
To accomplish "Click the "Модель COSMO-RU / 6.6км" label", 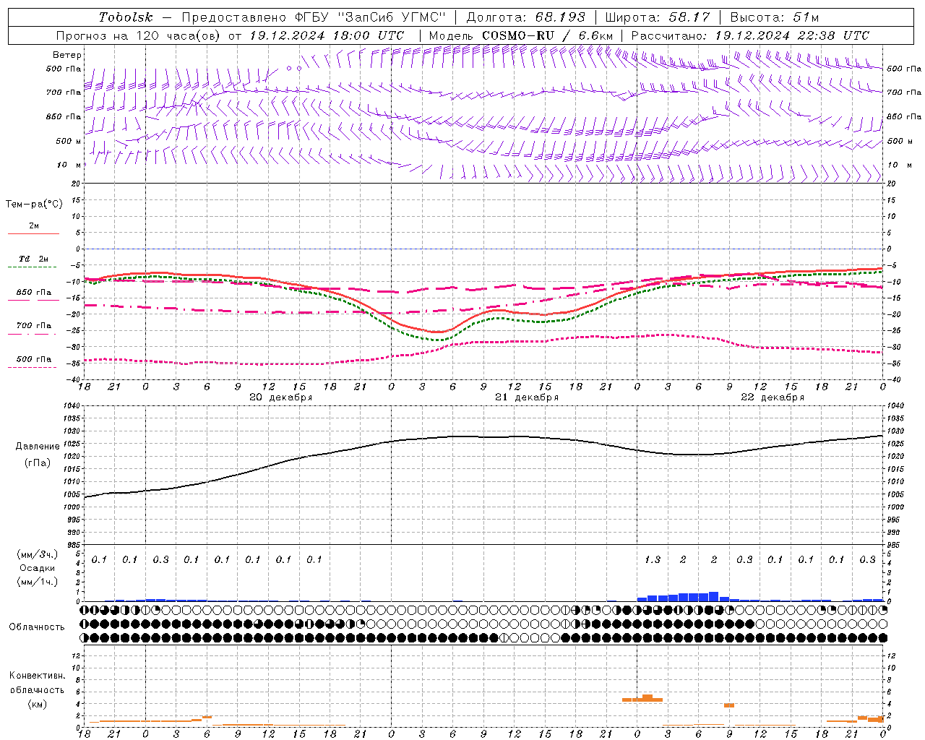I will [x=521, y=35].
